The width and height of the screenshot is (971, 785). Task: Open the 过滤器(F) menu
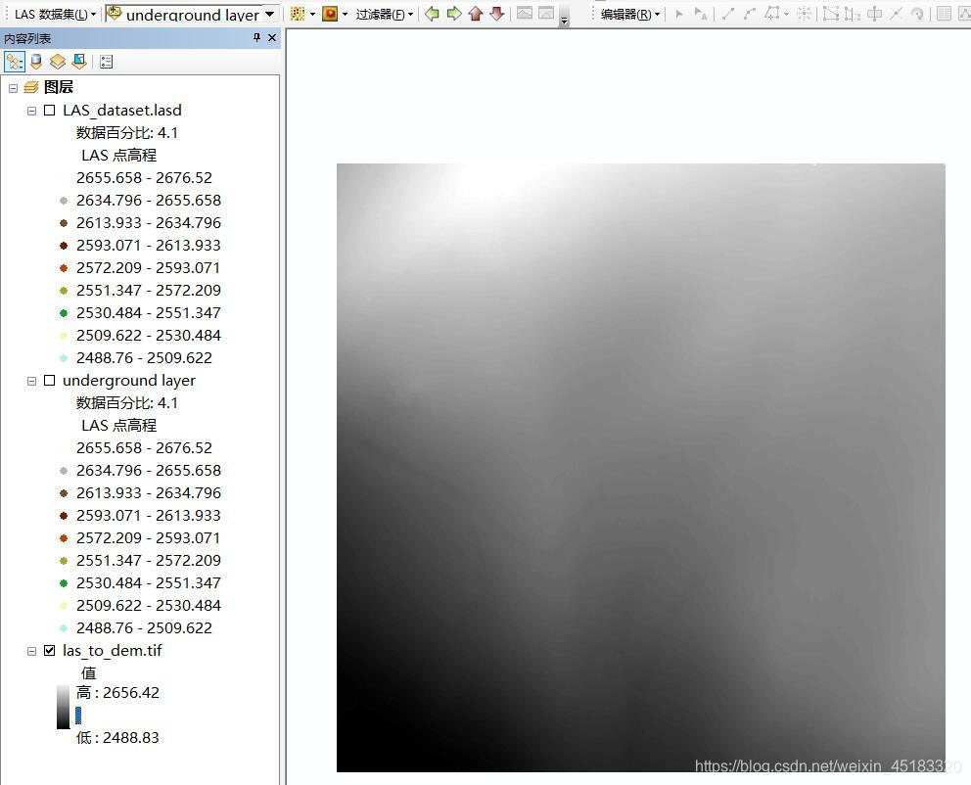coord(385,15)
